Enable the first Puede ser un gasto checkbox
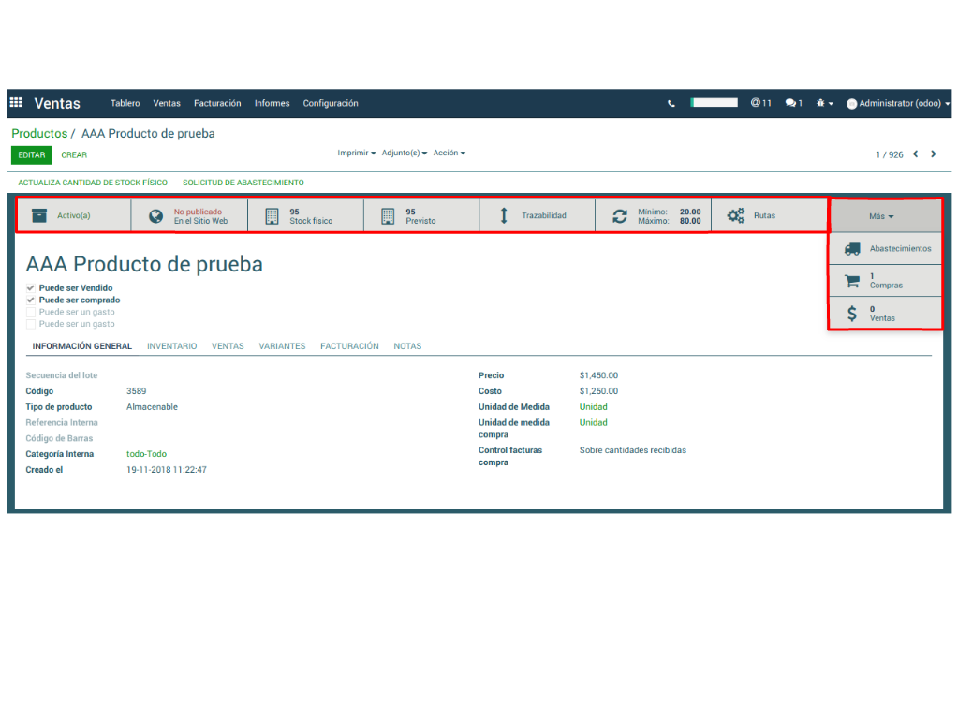The height and width of the screenshot is (718, 958). click(31, 312)
